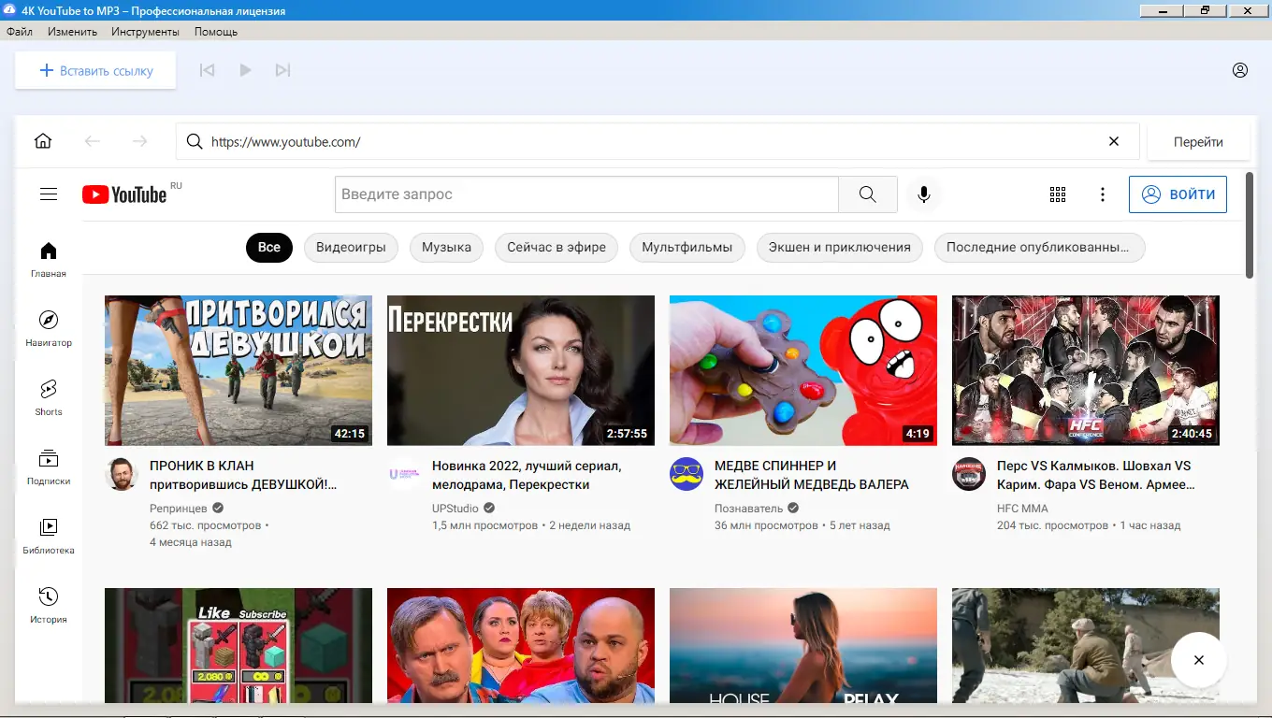Screen dimensions: 1272x718
Task: Open the account icon at top right
Action: click(x=1240, y=69)
